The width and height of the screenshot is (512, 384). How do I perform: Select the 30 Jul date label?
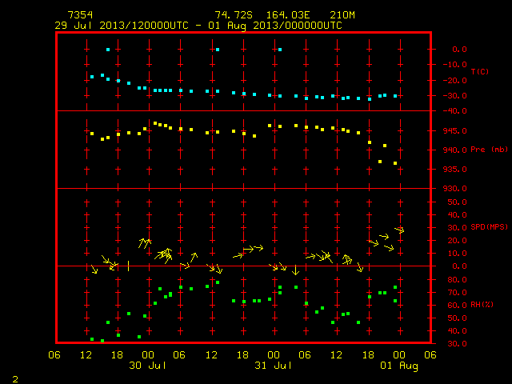147,365
